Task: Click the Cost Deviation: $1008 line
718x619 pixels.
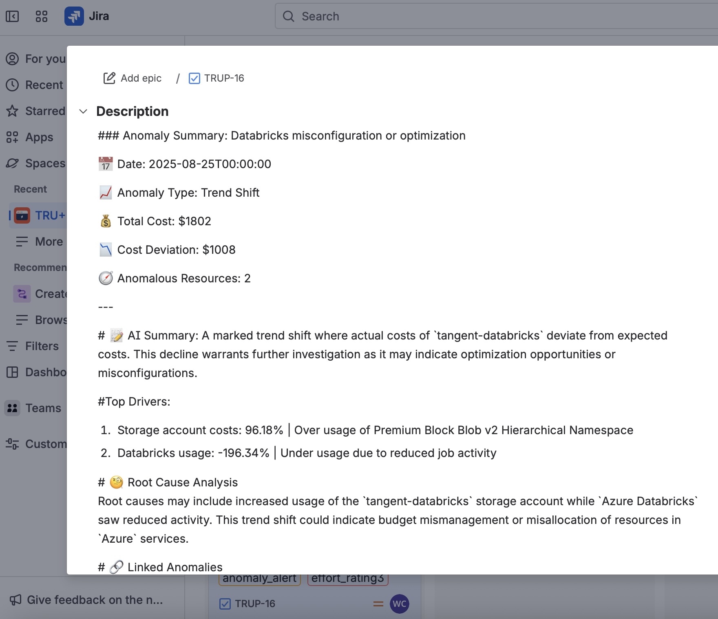Action: pos(167,250)
